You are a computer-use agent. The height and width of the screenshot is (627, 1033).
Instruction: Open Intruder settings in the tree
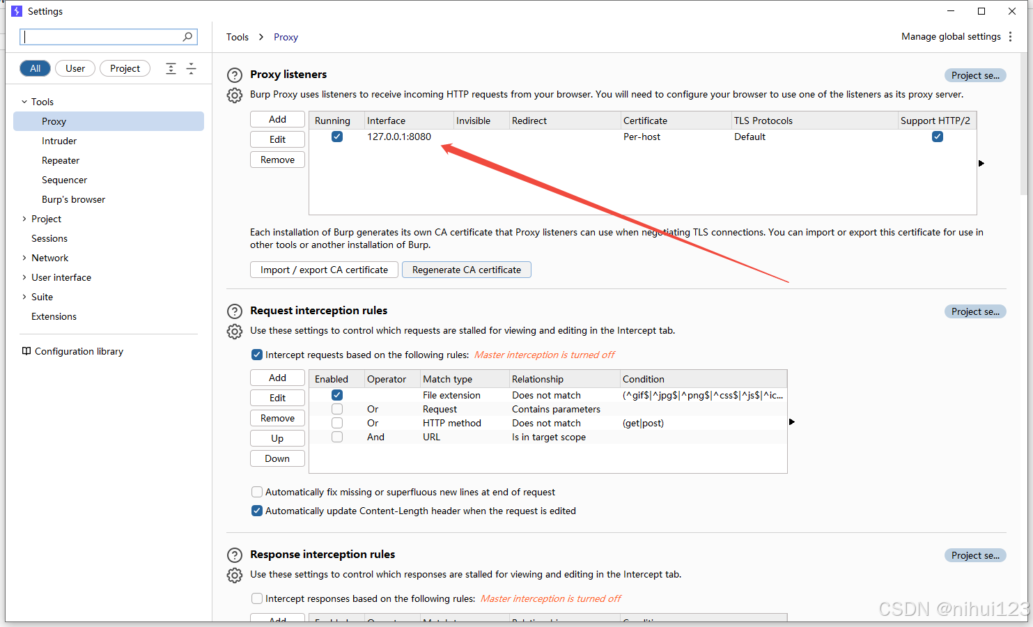[x=59, y=141]
